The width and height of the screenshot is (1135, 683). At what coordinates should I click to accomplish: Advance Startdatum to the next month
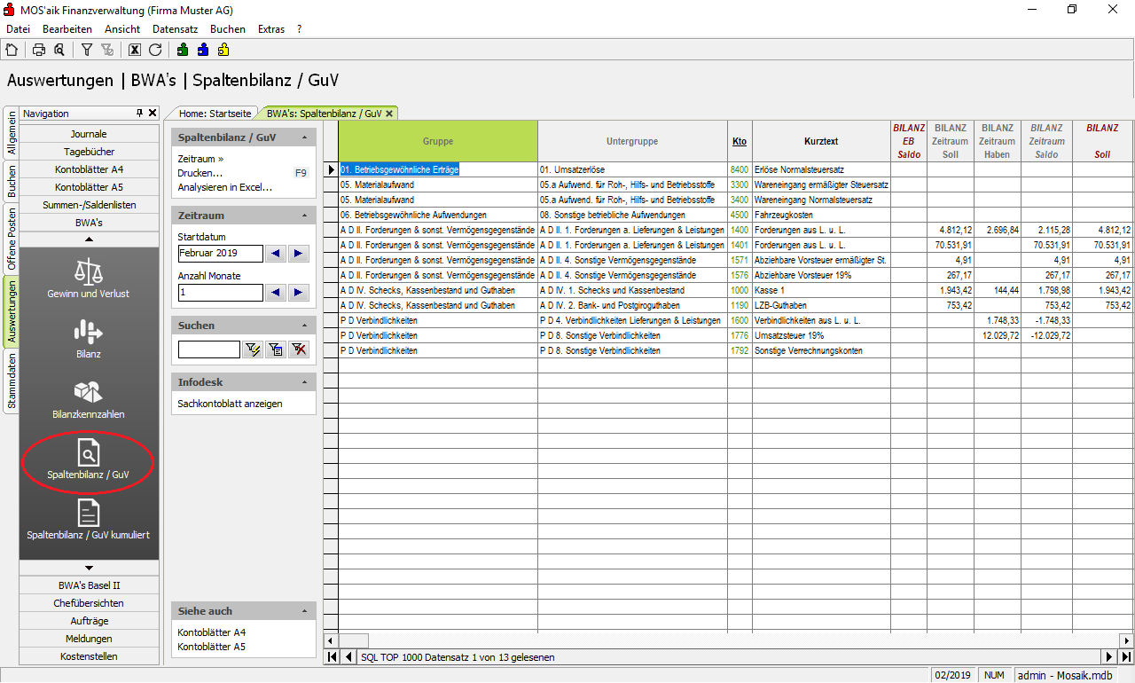click(x=299, y=254)
